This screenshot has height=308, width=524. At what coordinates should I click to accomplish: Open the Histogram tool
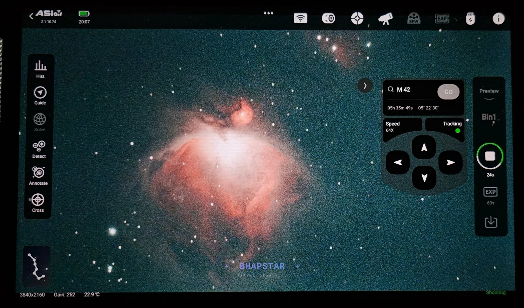(x=41, y=69)
